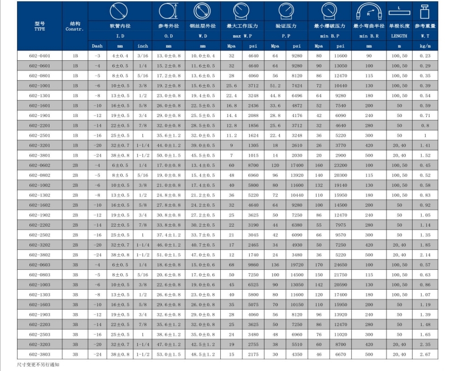Click the Dash sub-column header

tap(97, 46)
